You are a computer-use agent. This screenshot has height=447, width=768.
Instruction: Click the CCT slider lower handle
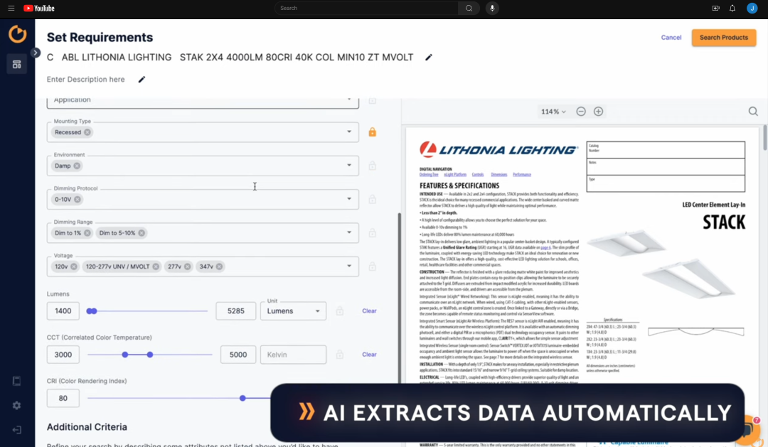(x=125, y=355)
